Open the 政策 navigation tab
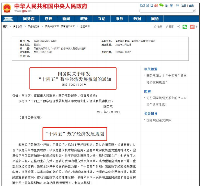This screenshot has width=201, height=187. click(84, 19)
